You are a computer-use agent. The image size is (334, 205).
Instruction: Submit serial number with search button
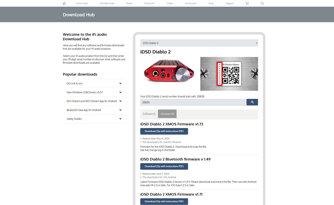pyautogui.click(x=252, y=102)
